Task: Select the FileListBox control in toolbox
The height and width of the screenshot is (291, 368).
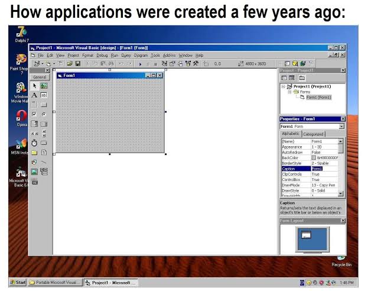Action: tap(44, 153)
